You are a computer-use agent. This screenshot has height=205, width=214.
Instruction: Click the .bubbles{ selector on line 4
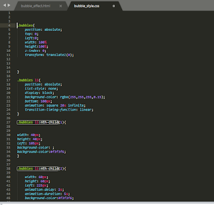coord(26,26)
